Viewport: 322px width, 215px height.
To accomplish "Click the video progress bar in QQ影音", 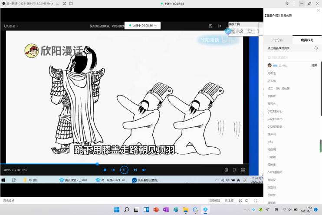I will [130, 164].
